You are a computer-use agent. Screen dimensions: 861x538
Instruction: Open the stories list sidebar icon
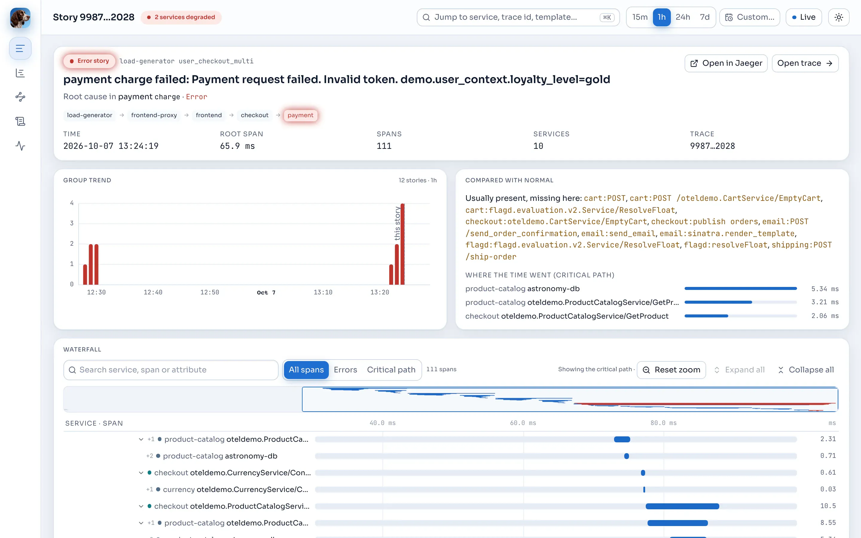coord(20,48)
